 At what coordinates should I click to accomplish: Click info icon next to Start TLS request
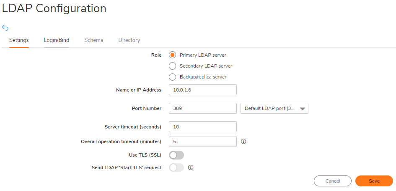pos(191,167)
